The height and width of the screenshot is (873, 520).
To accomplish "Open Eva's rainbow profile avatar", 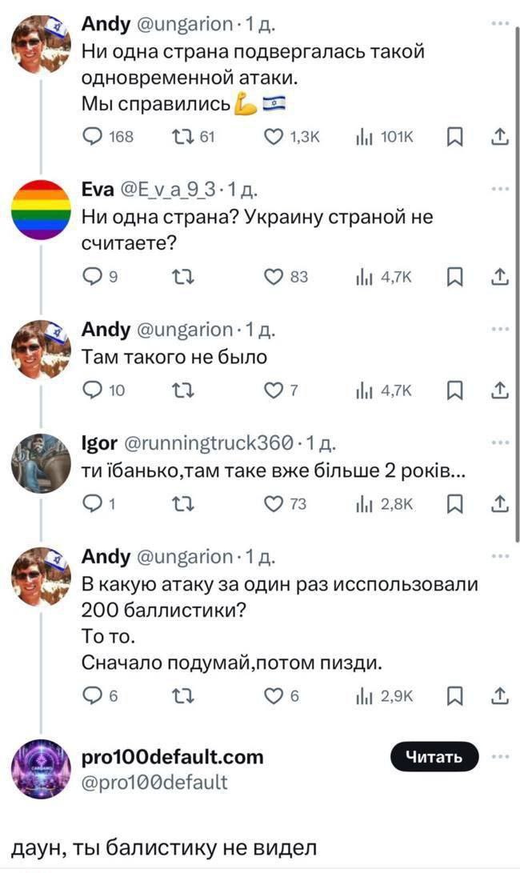I will pyautogui.click(x=41, y=210).
